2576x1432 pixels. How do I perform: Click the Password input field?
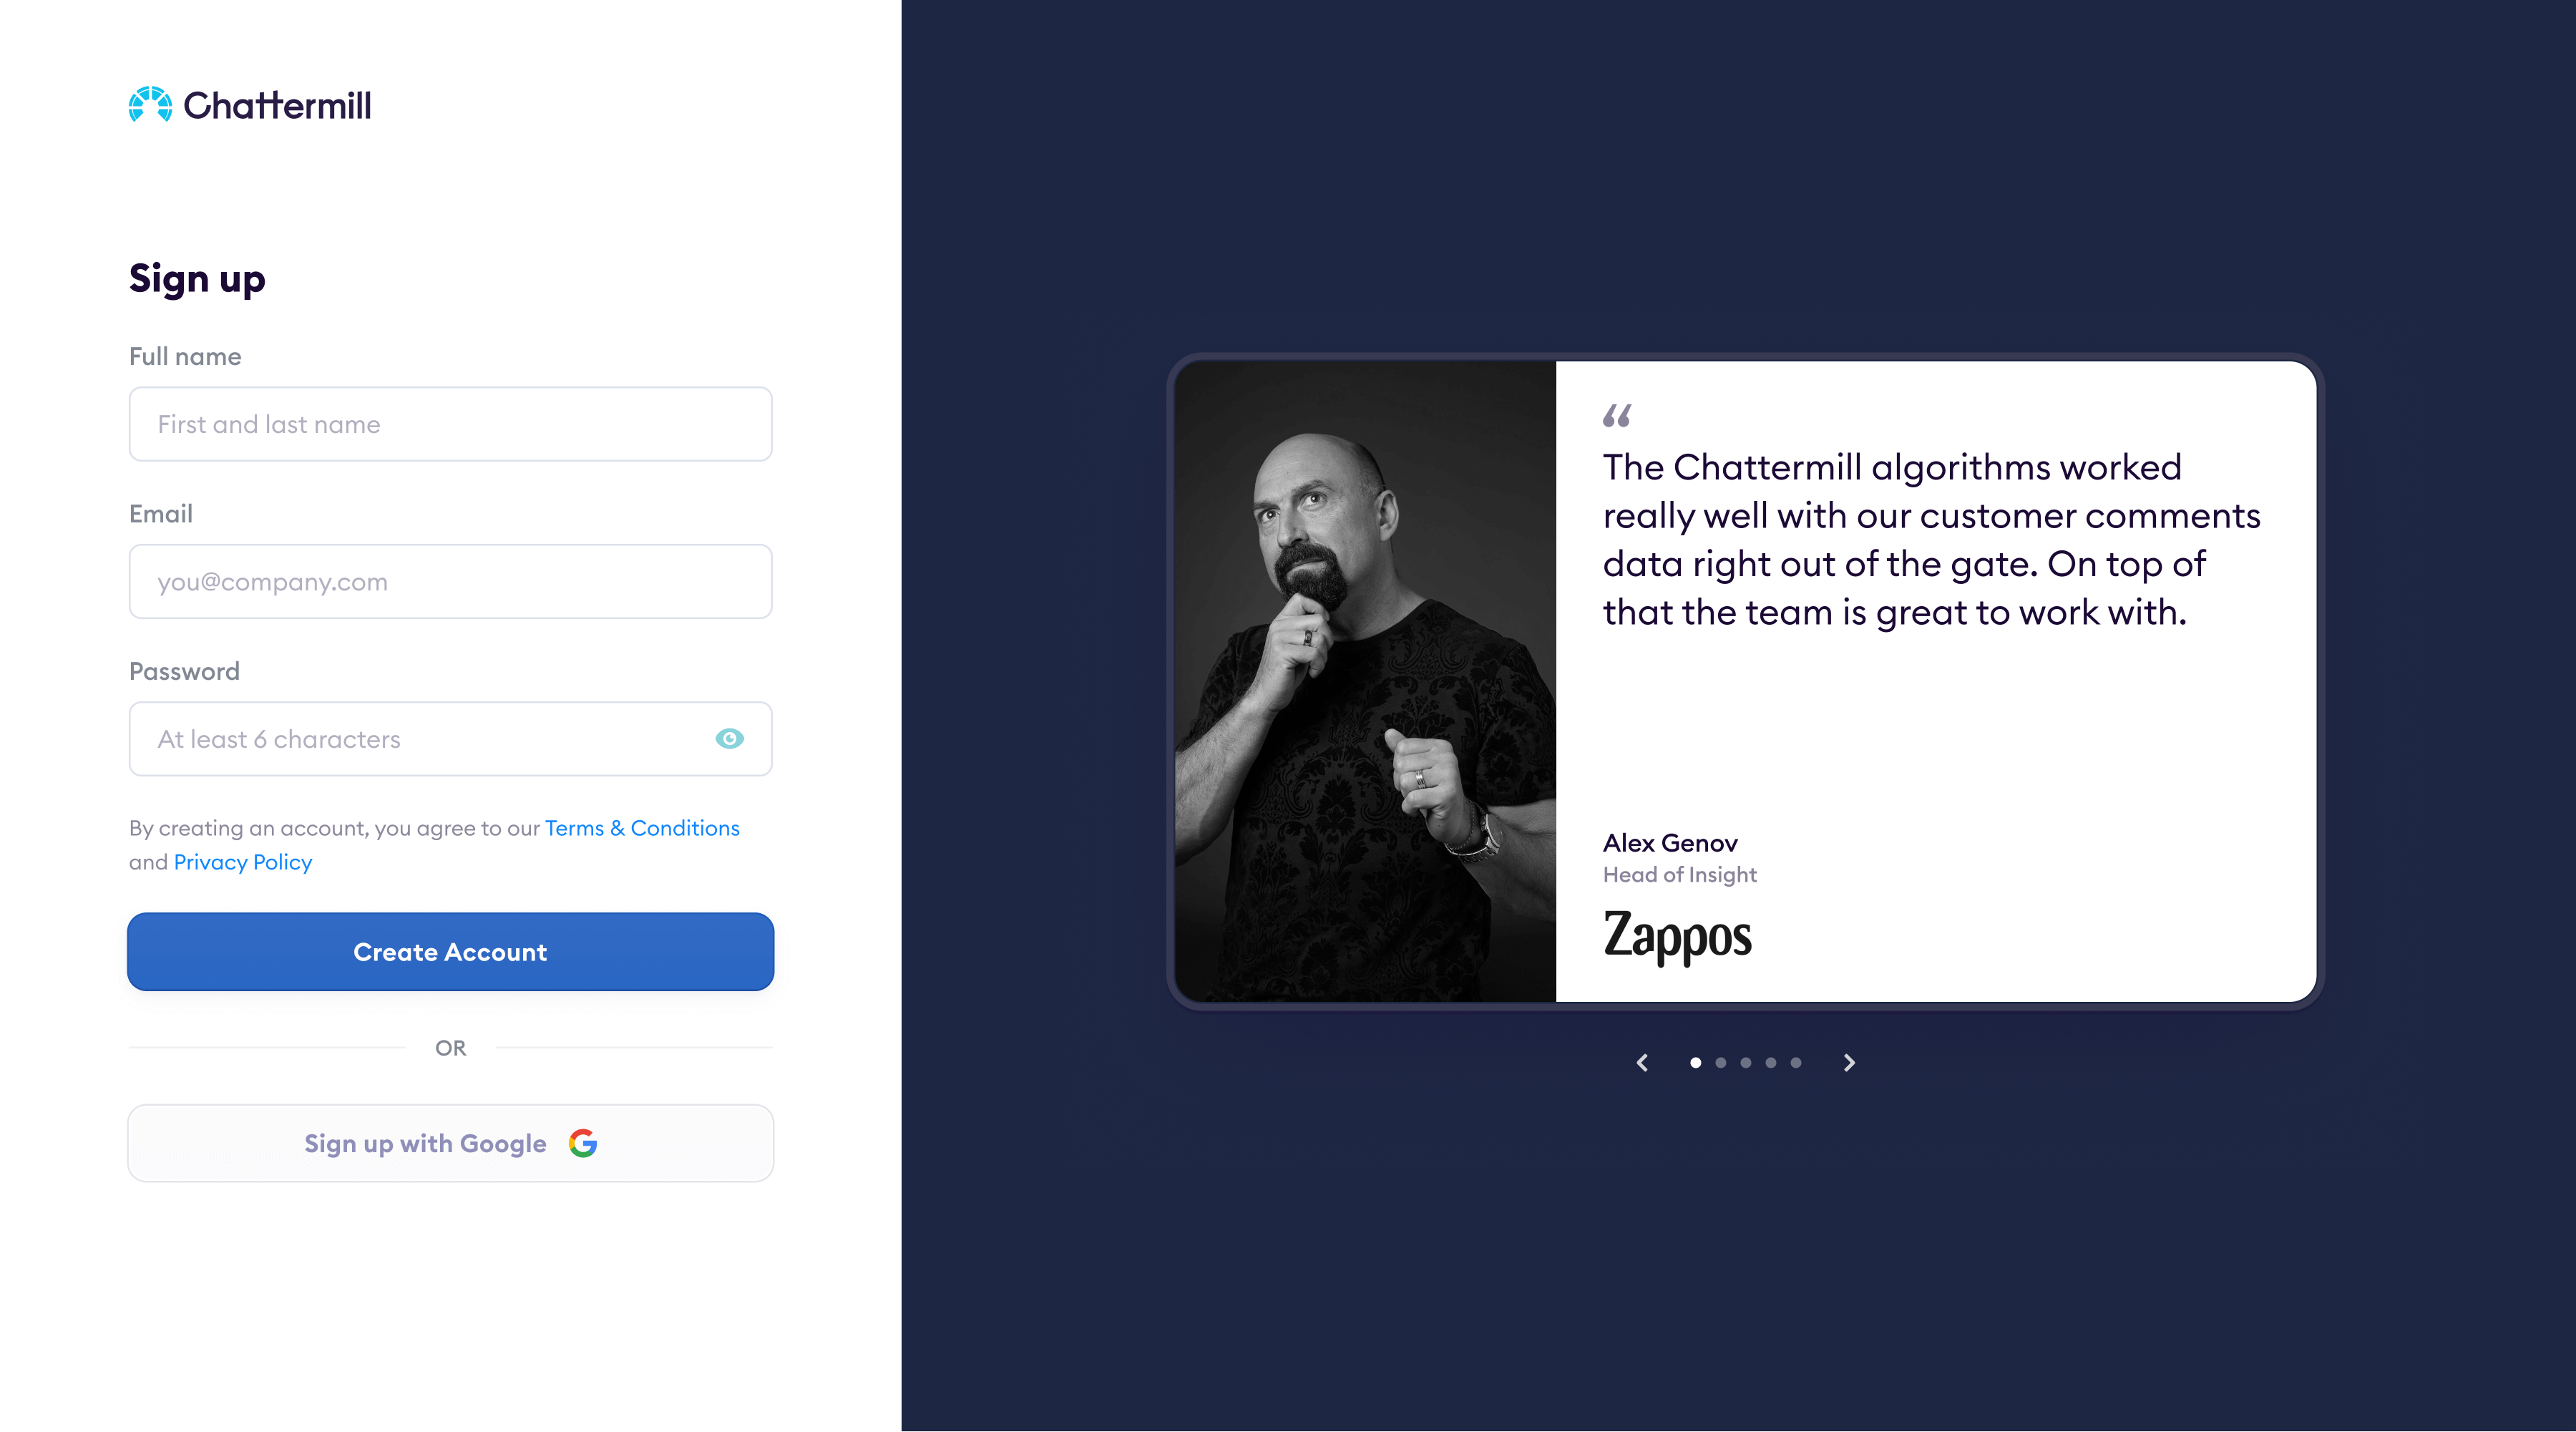(x=420, y=739)
